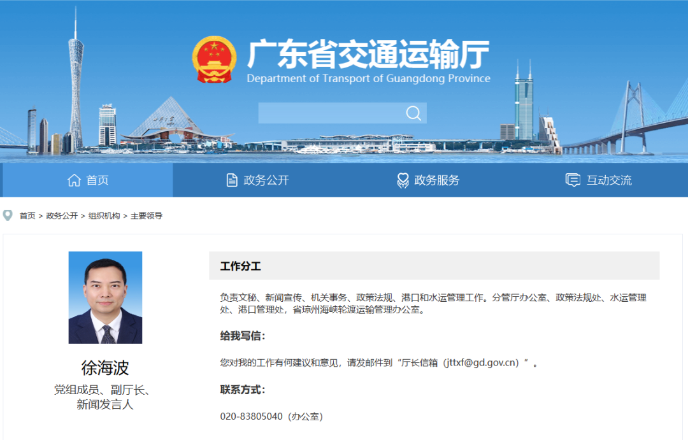Open the 互动交流 navigation tab
The width and height of the screenshot is (688, 440).
pyautogui.click(x=598, y=180)
